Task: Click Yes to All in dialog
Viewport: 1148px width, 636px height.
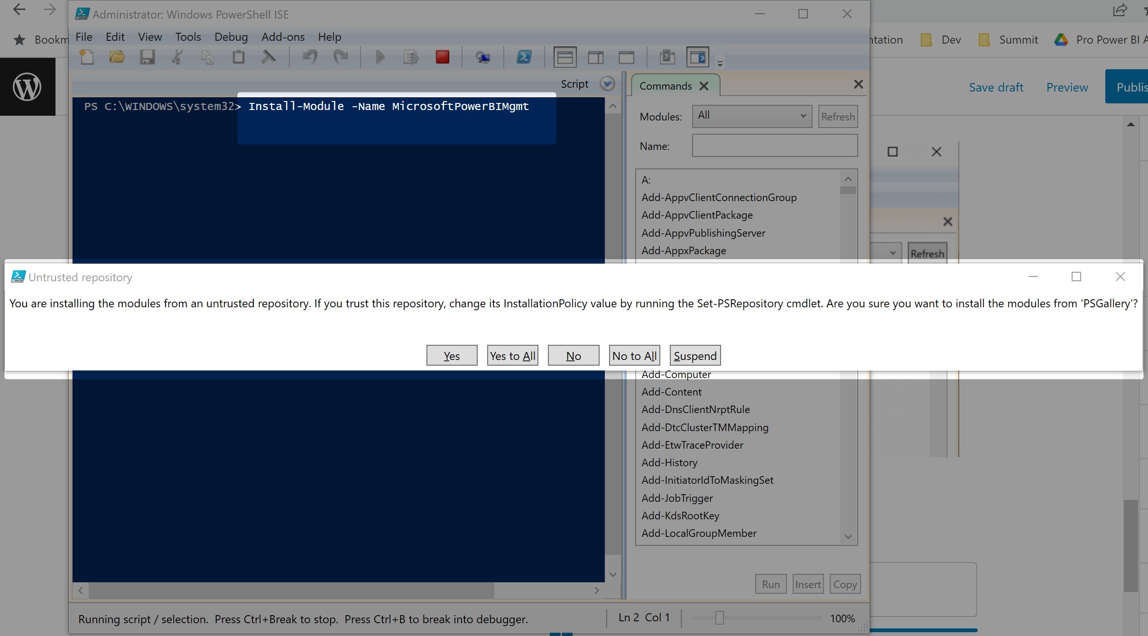Action: (x=512, y=356)
